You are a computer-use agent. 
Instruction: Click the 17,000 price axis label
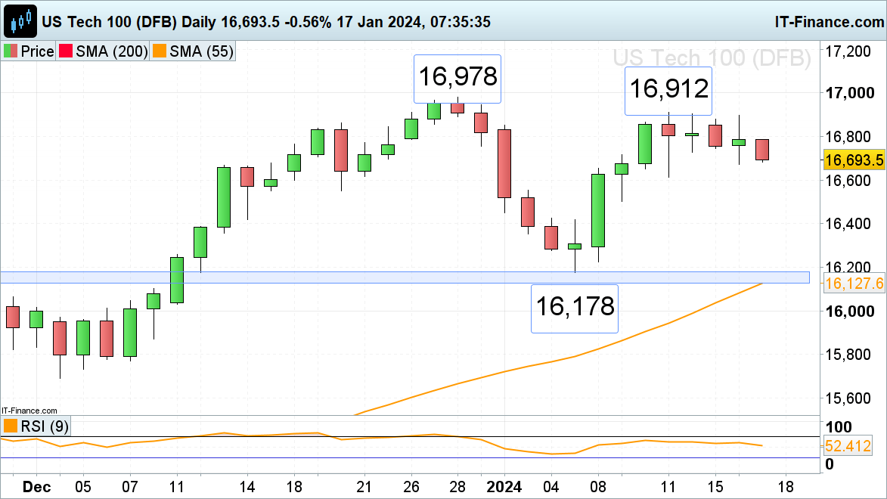pos(850,93)
